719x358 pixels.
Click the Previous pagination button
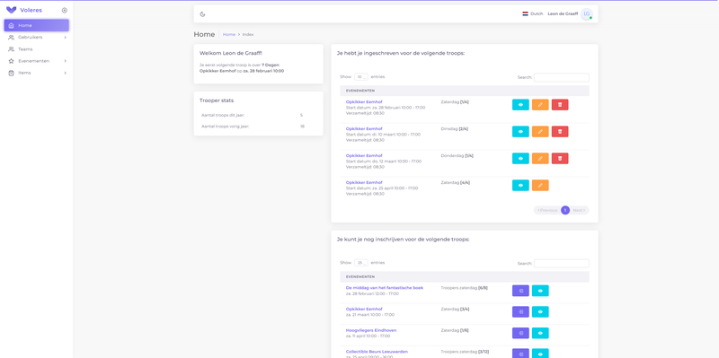(547, 210)
